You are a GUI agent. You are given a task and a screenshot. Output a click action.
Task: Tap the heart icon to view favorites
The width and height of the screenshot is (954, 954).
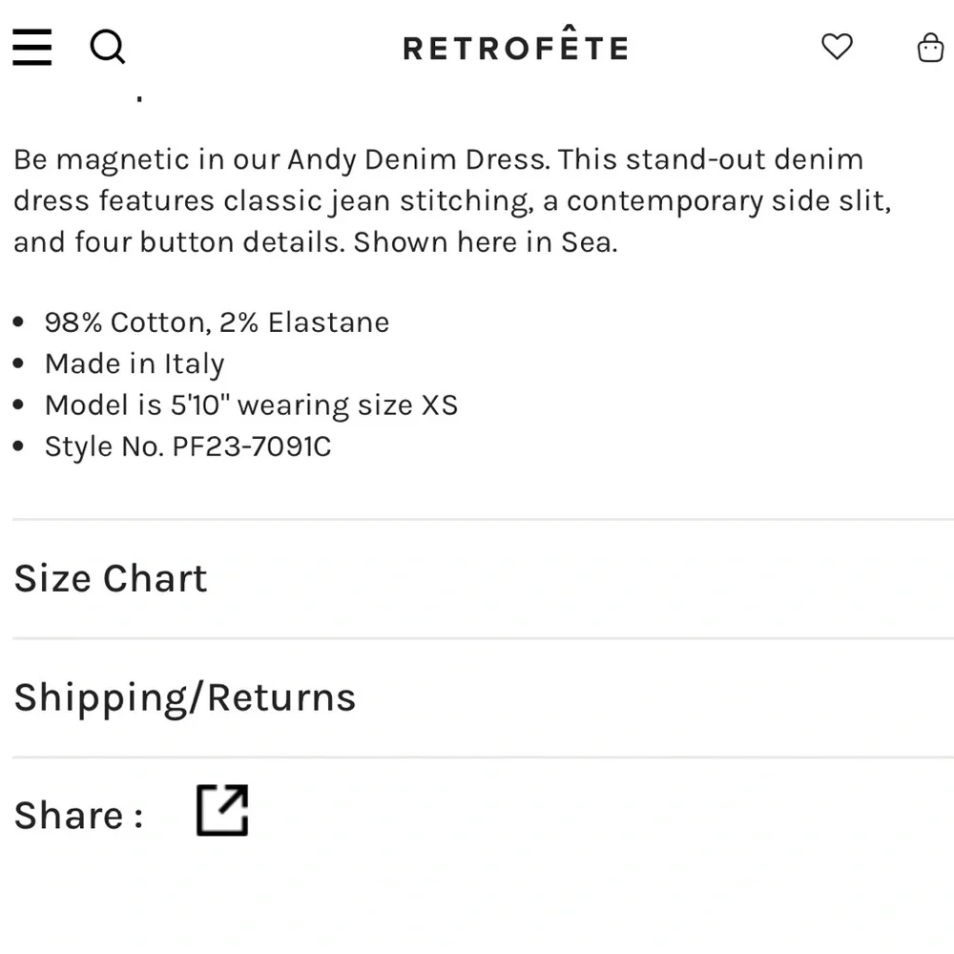[837, 48]
